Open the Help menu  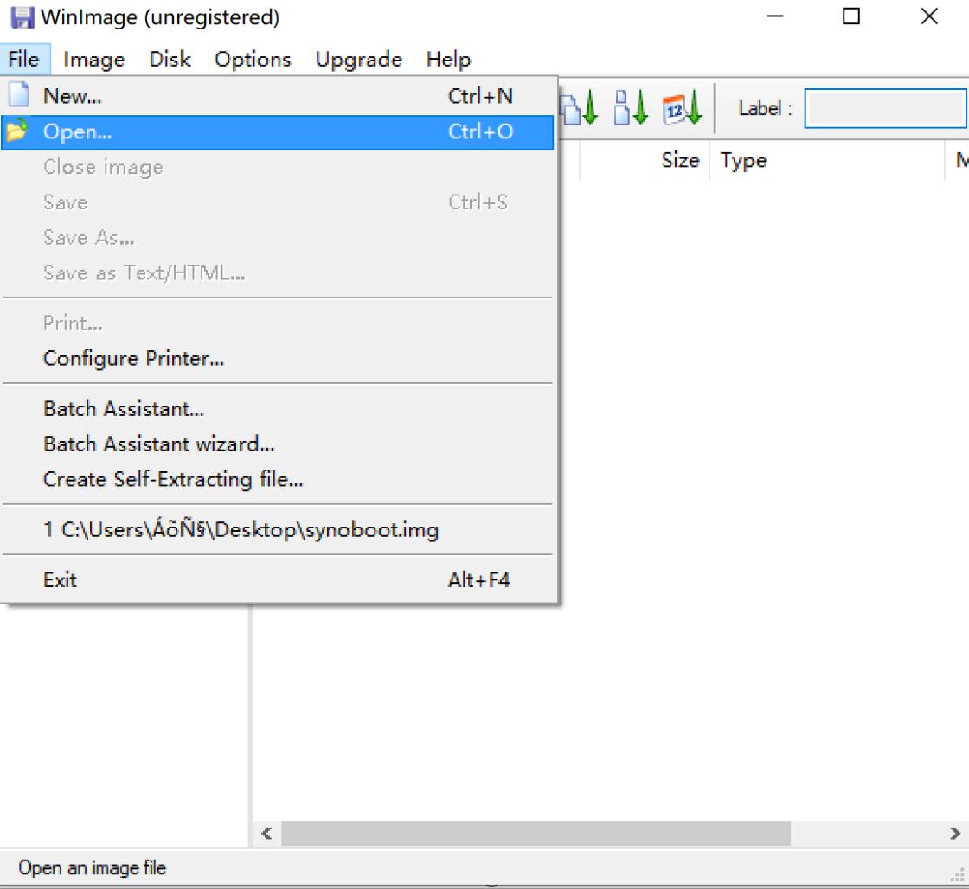point(449,60)
